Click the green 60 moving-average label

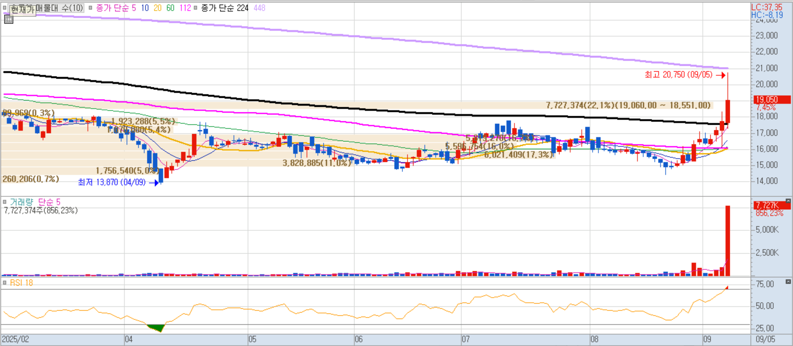[170, 8]
